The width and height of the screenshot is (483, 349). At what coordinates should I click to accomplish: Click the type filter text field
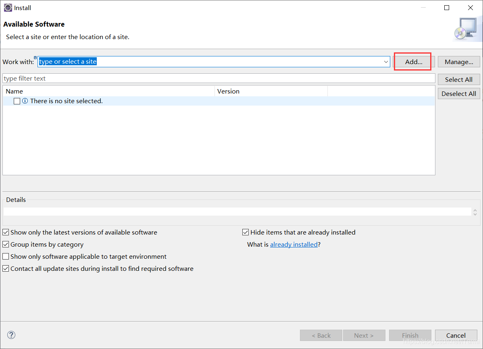pos(219,78)
